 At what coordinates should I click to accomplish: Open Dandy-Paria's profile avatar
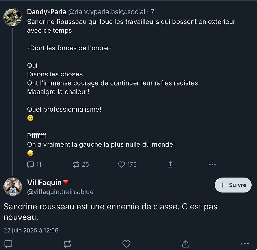(12, 17)
